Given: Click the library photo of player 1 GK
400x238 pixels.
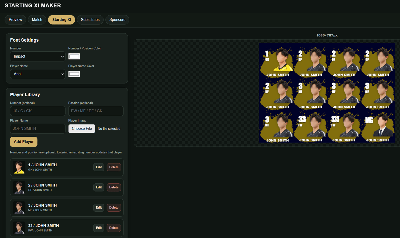Looking at the screenshot, I should pyautogui.click(x=19, y=167).
